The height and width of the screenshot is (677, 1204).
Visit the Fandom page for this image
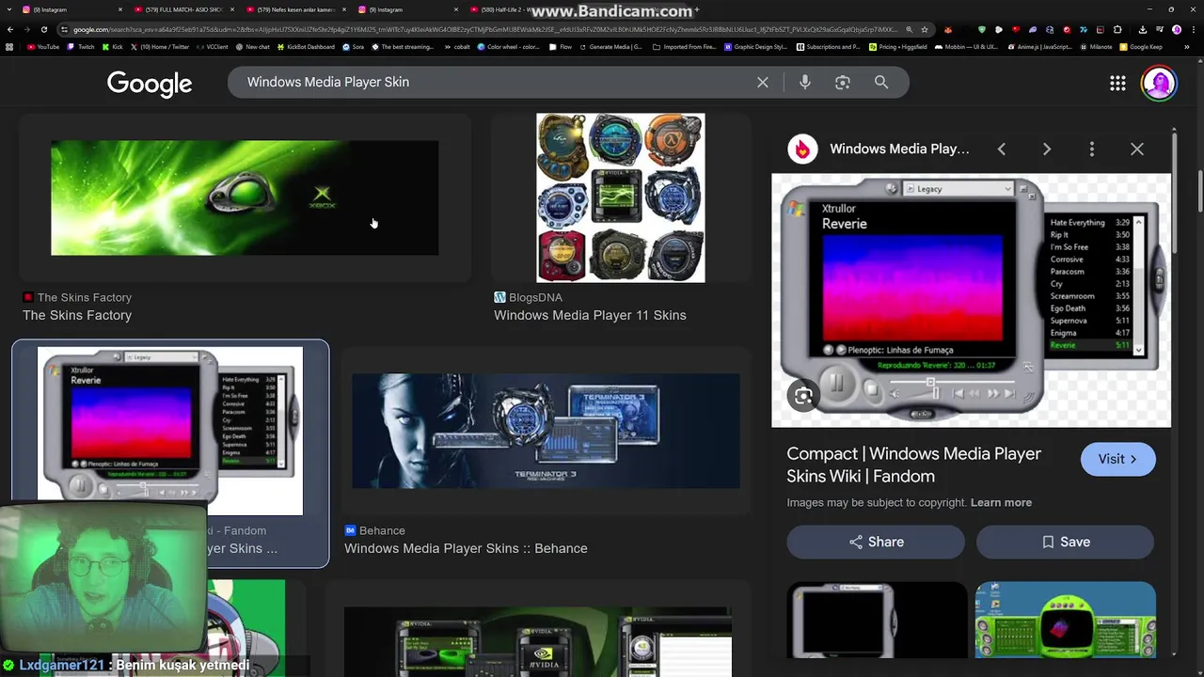(x=1117, y=459)
